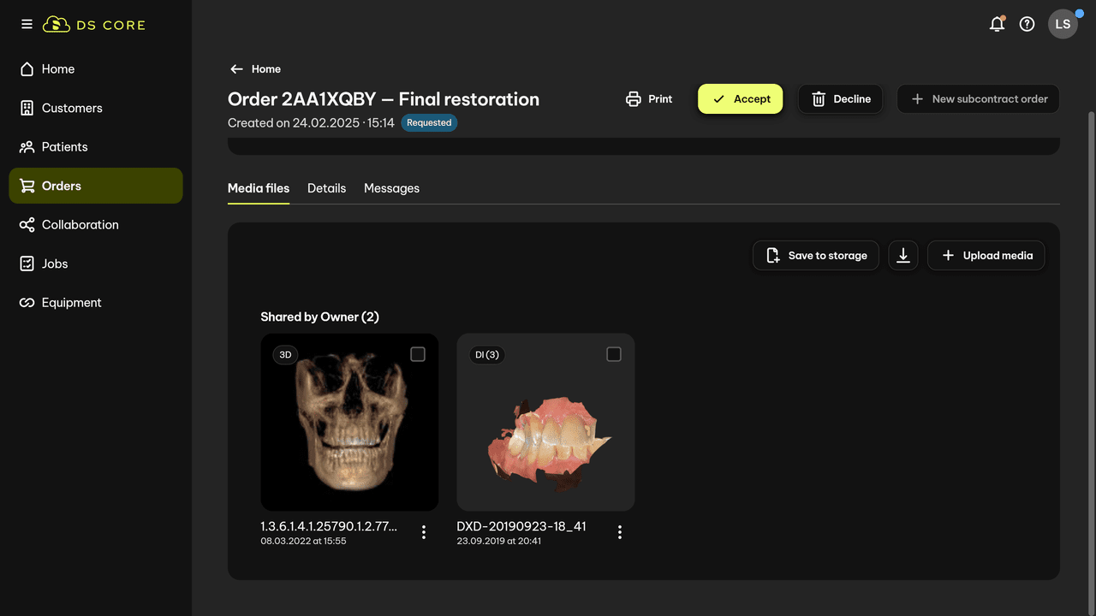Open Equipment from the sidebar
Image resolution: width=1096 pixels, height=616 pixels.
pyautogui.click(x=71, y=303)
